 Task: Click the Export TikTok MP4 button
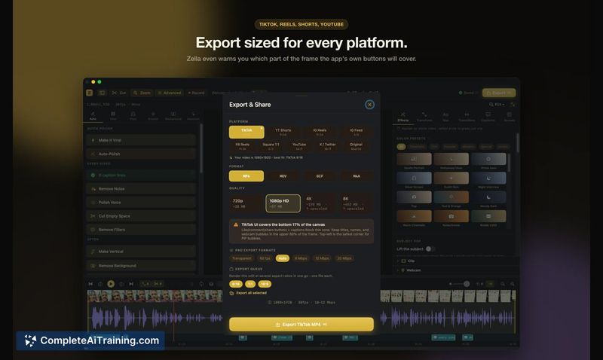coord(301,325)
